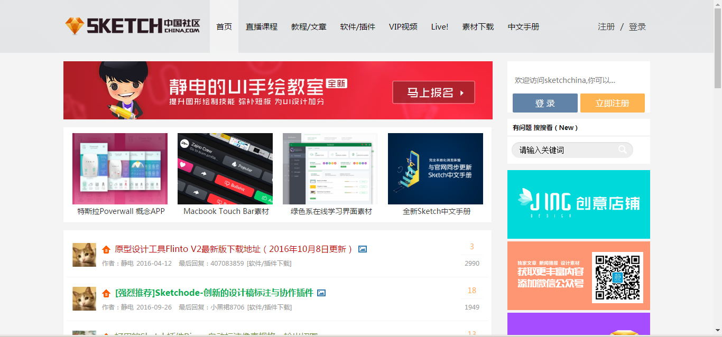Go to 直播课程 in navigation
This screenshot has height=337, width=722.
pos(262,26)
